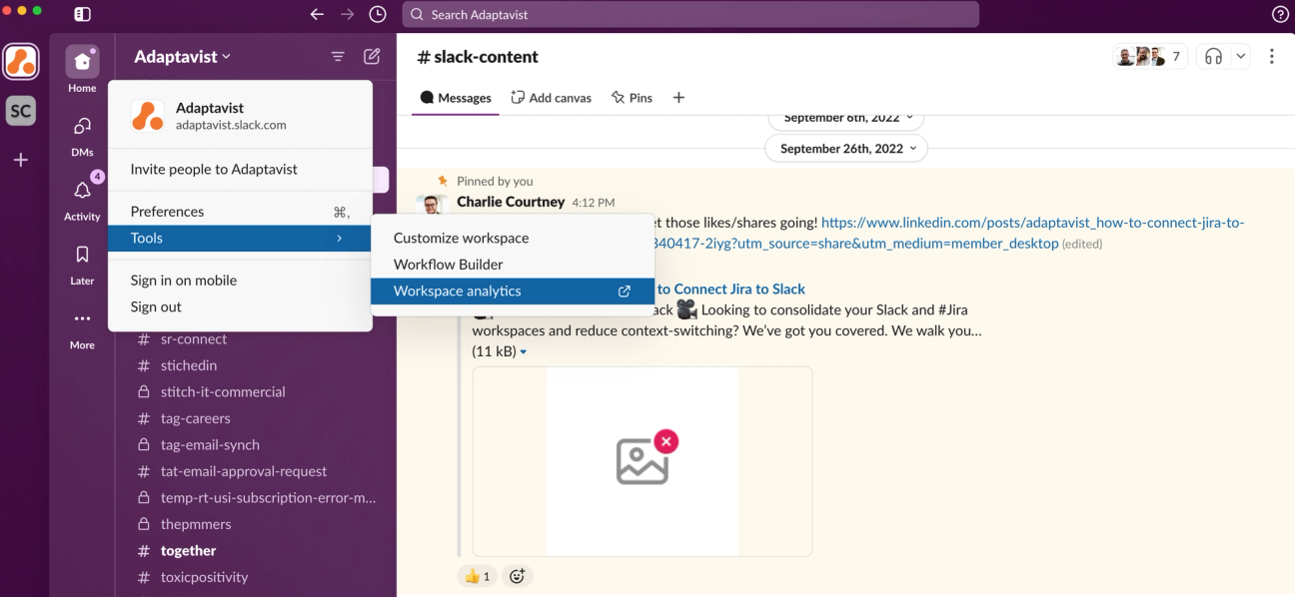The height and width of the screenshot is (597, 1295).
Task: Open the LinkedIn post link
Action: 999,222
